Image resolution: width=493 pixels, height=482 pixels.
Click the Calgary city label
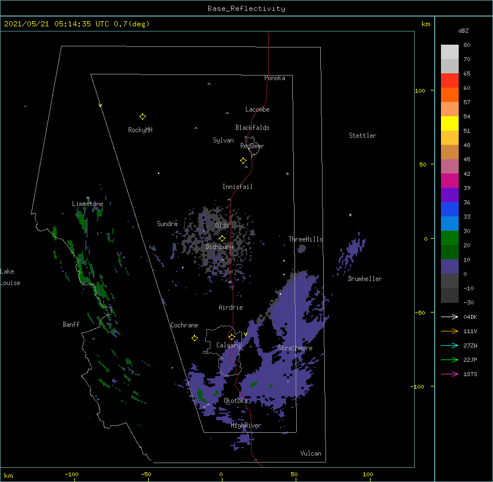228,345
